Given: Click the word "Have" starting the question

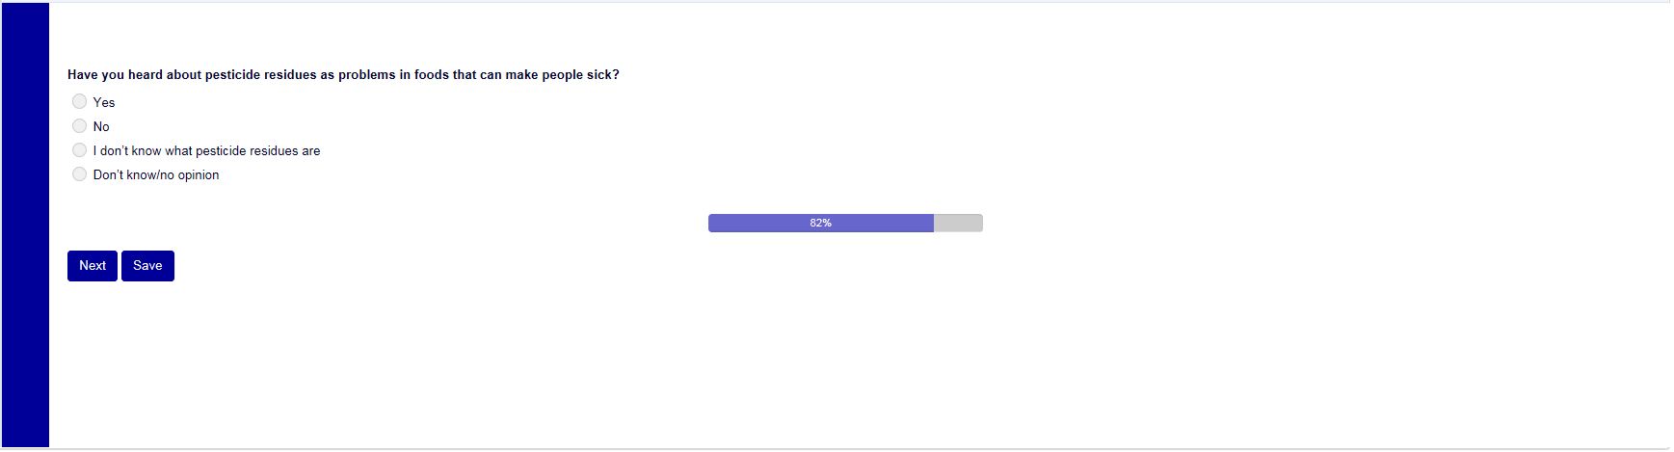Looking at the screenshot, I should (x=82, y=74).
